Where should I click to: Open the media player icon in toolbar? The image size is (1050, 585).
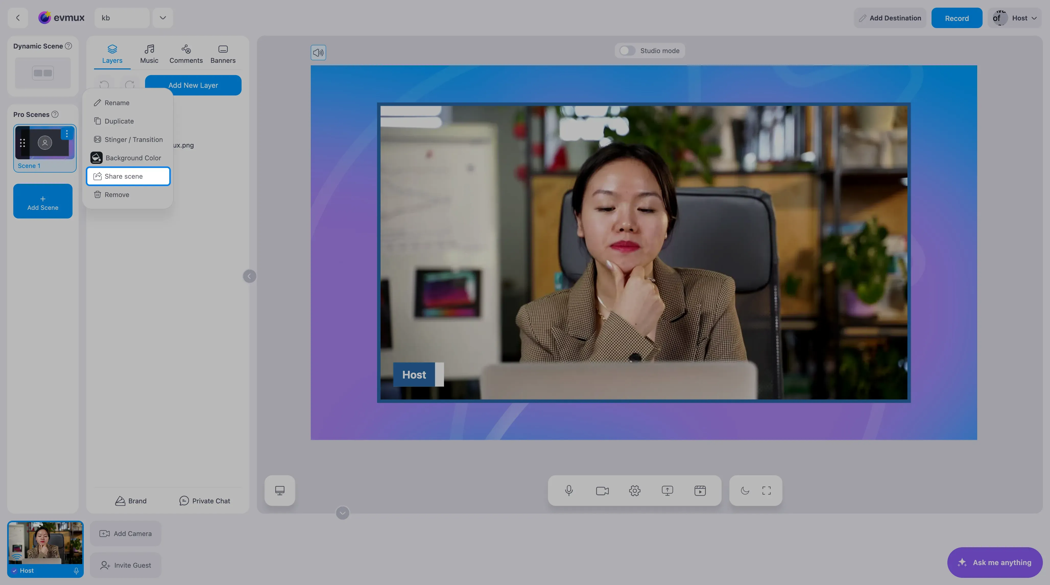click(x=700, y=491)
